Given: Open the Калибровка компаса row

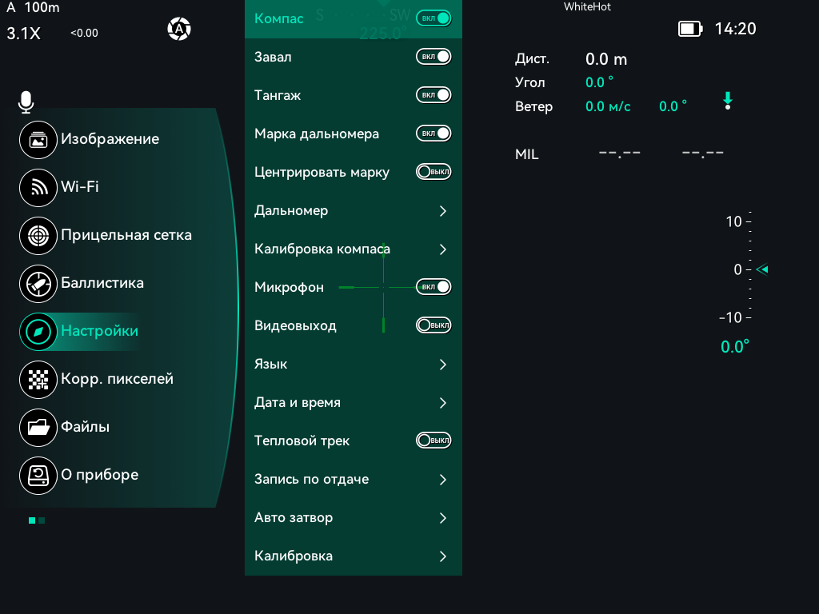Looking at the screenshot, I should point(353,249).
